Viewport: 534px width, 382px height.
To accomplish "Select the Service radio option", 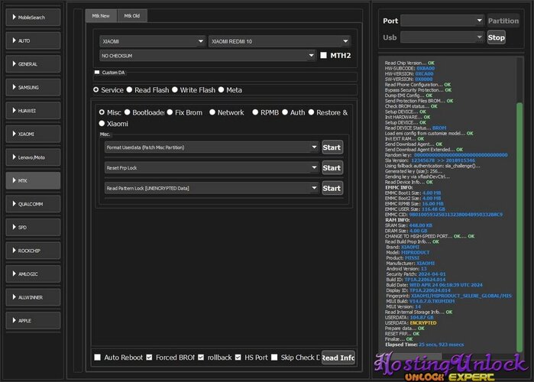I will [x=96, y=89].
